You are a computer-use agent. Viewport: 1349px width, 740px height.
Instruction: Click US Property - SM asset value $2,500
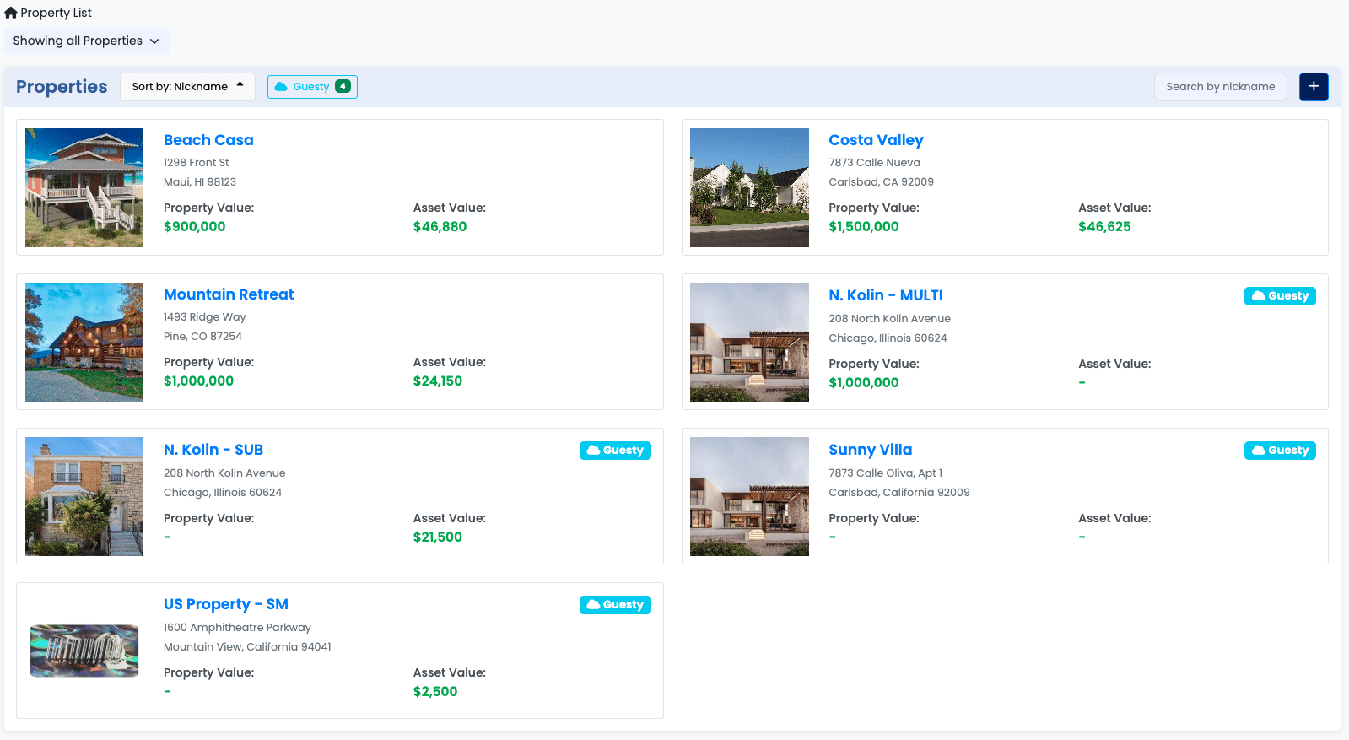435,691
